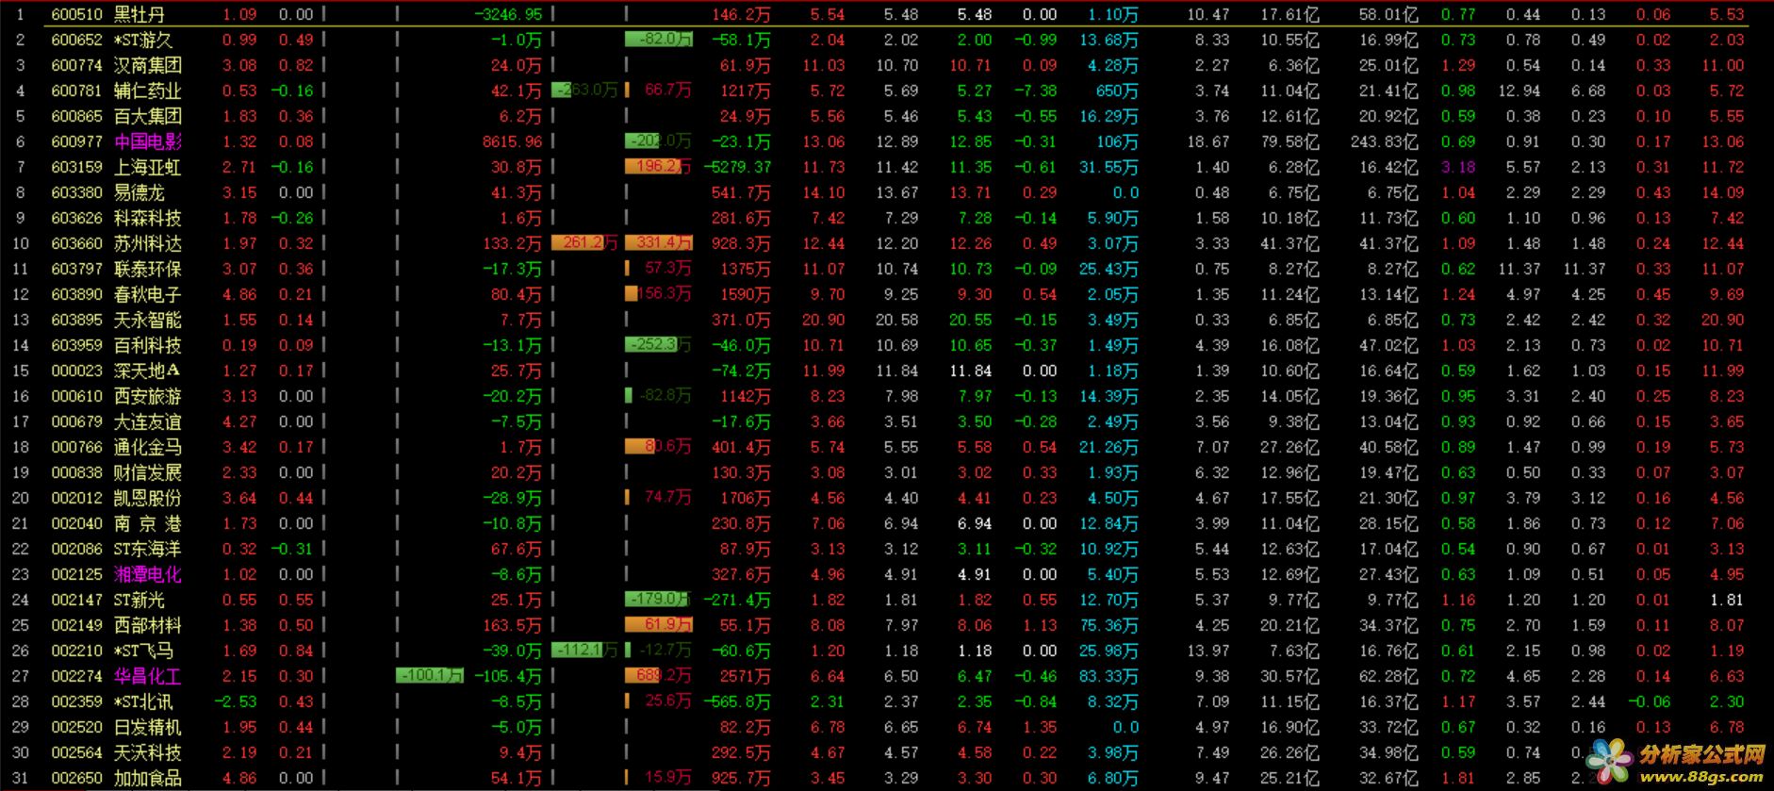1774x791 pixels.
Task: Select the magenta 中国电影 stock name
Action: (147, 141)
